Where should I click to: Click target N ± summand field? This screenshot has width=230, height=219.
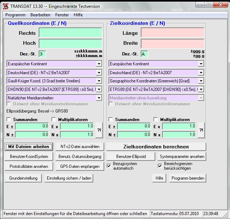pos(134,135)
